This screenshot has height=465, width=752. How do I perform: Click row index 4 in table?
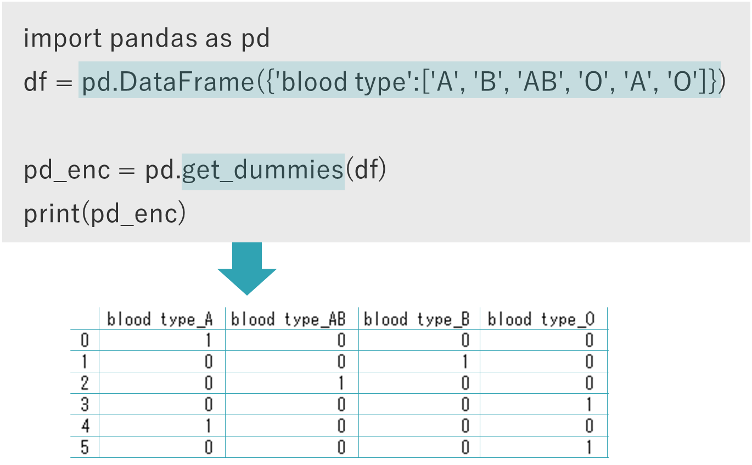85,426
